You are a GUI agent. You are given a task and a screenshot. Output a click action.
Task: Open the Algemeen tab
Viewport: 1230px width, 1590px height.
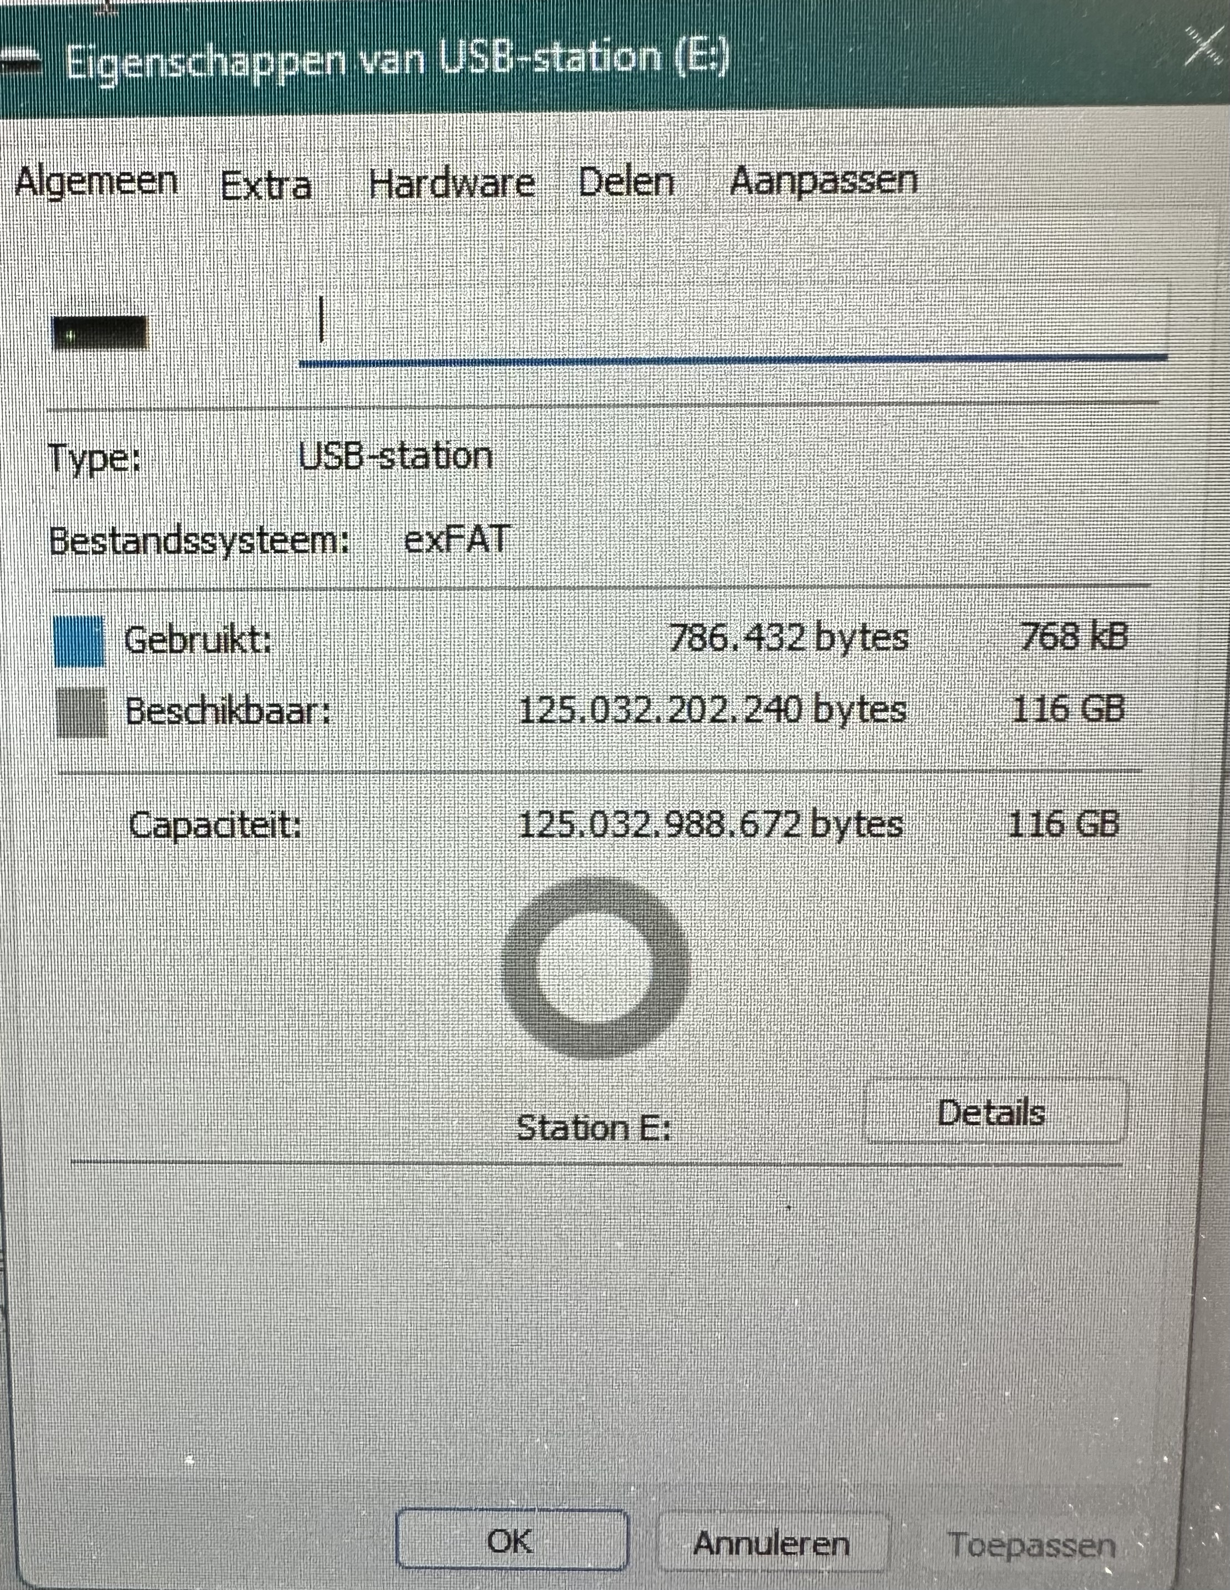[x=96, y=182]
